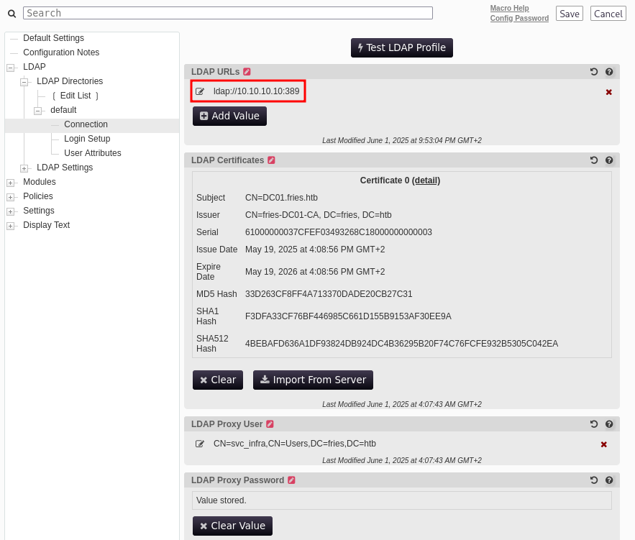Image resolution: width=635 pixels, height=540 pixels.
Task: Reset the LDAP Proxy Password setting
Action: 594,480
